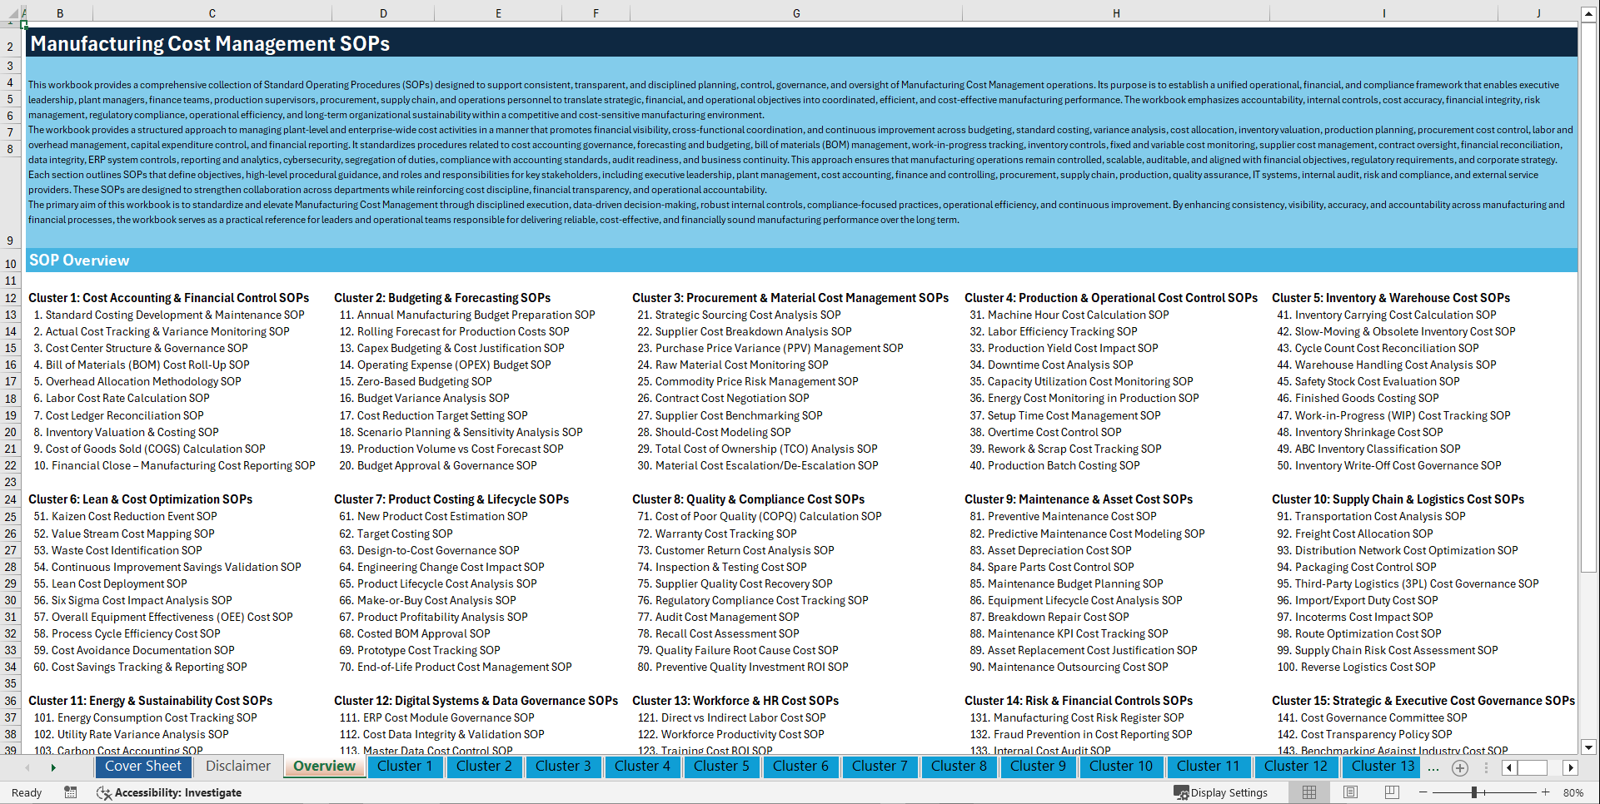Select column J by clicking its header
1600x804 pixels.
coord(1537,13)
